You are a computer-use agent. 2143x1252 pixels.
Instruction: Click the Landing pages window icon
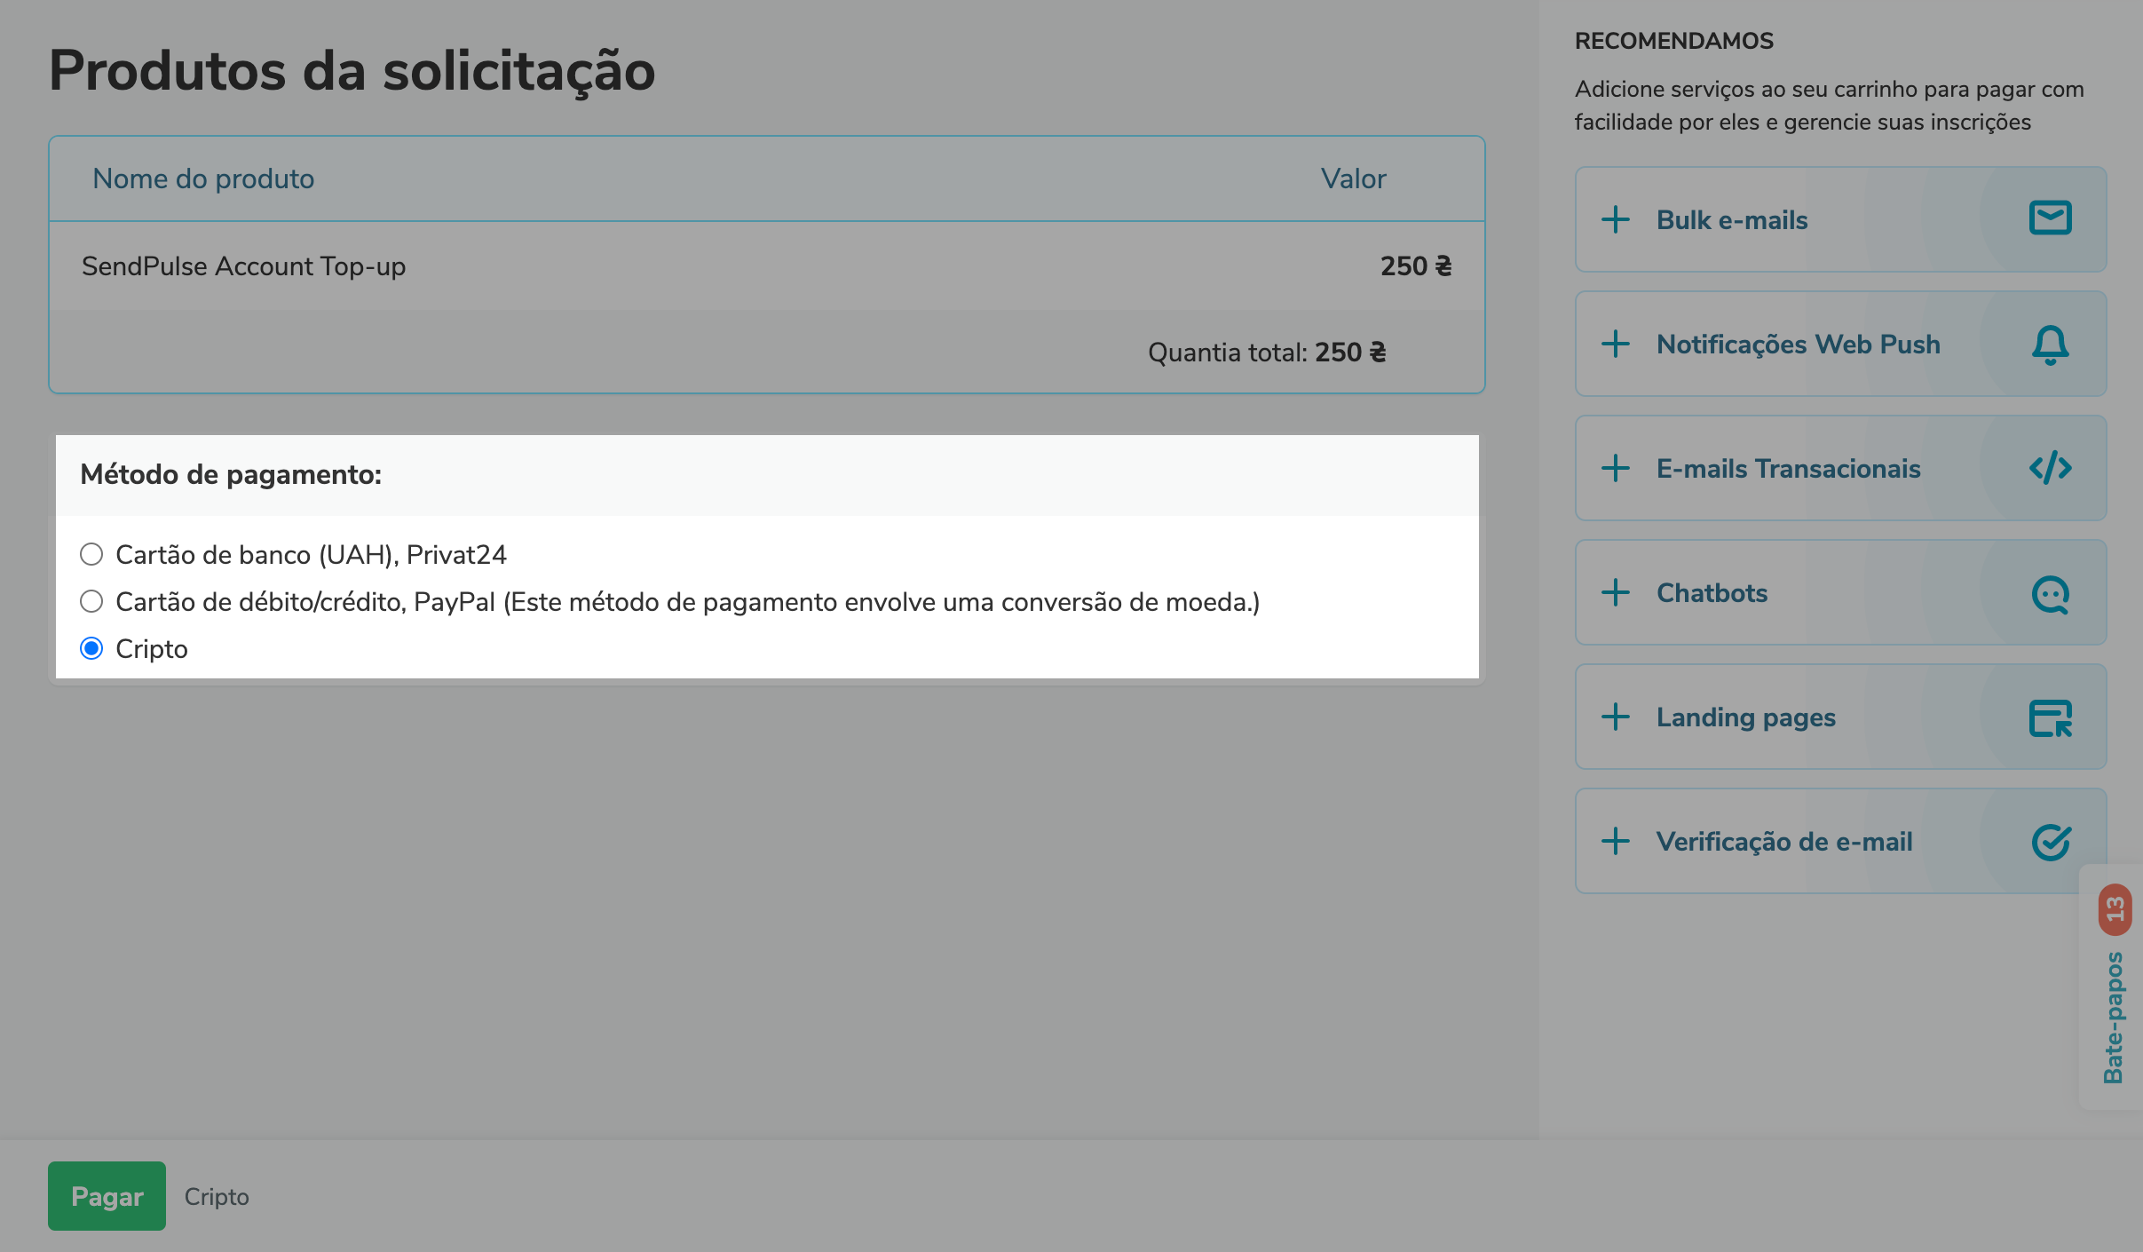2050,717
